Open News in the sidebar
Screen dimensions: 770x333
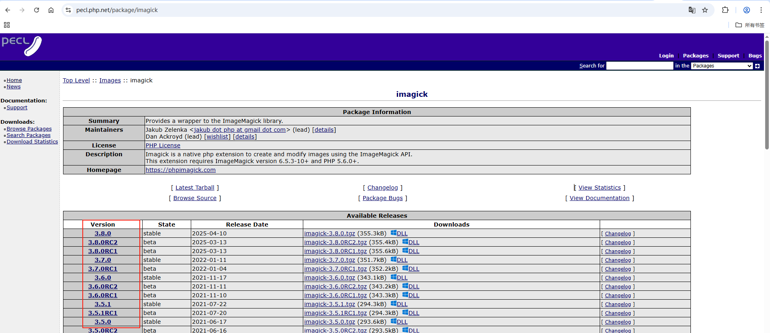click(14, 87)
